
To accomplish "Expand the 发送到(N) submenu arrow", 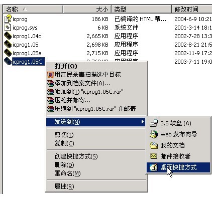I will tap(143, 122).
